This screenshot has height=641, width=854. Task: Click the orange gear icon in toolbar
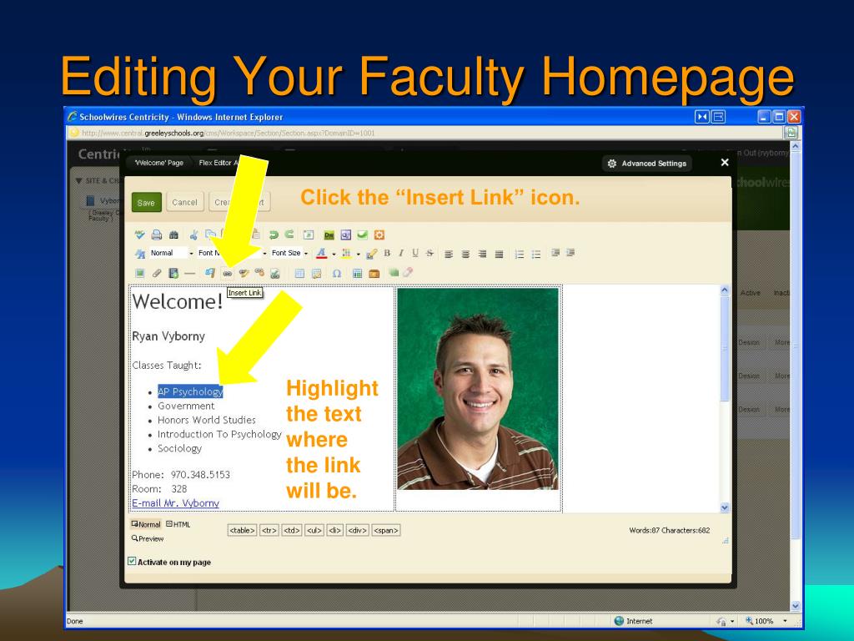coord(379,235)
